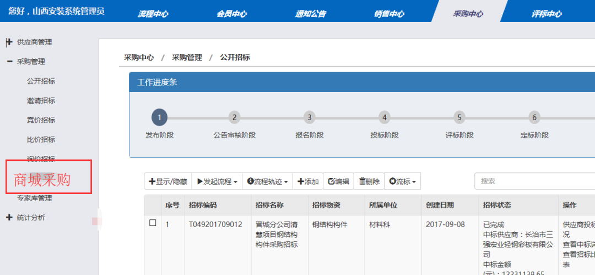Viewport: 595px width, 275px height.
Task: Select step 1 发布阶段 circle
Action: tap(159, 117)
